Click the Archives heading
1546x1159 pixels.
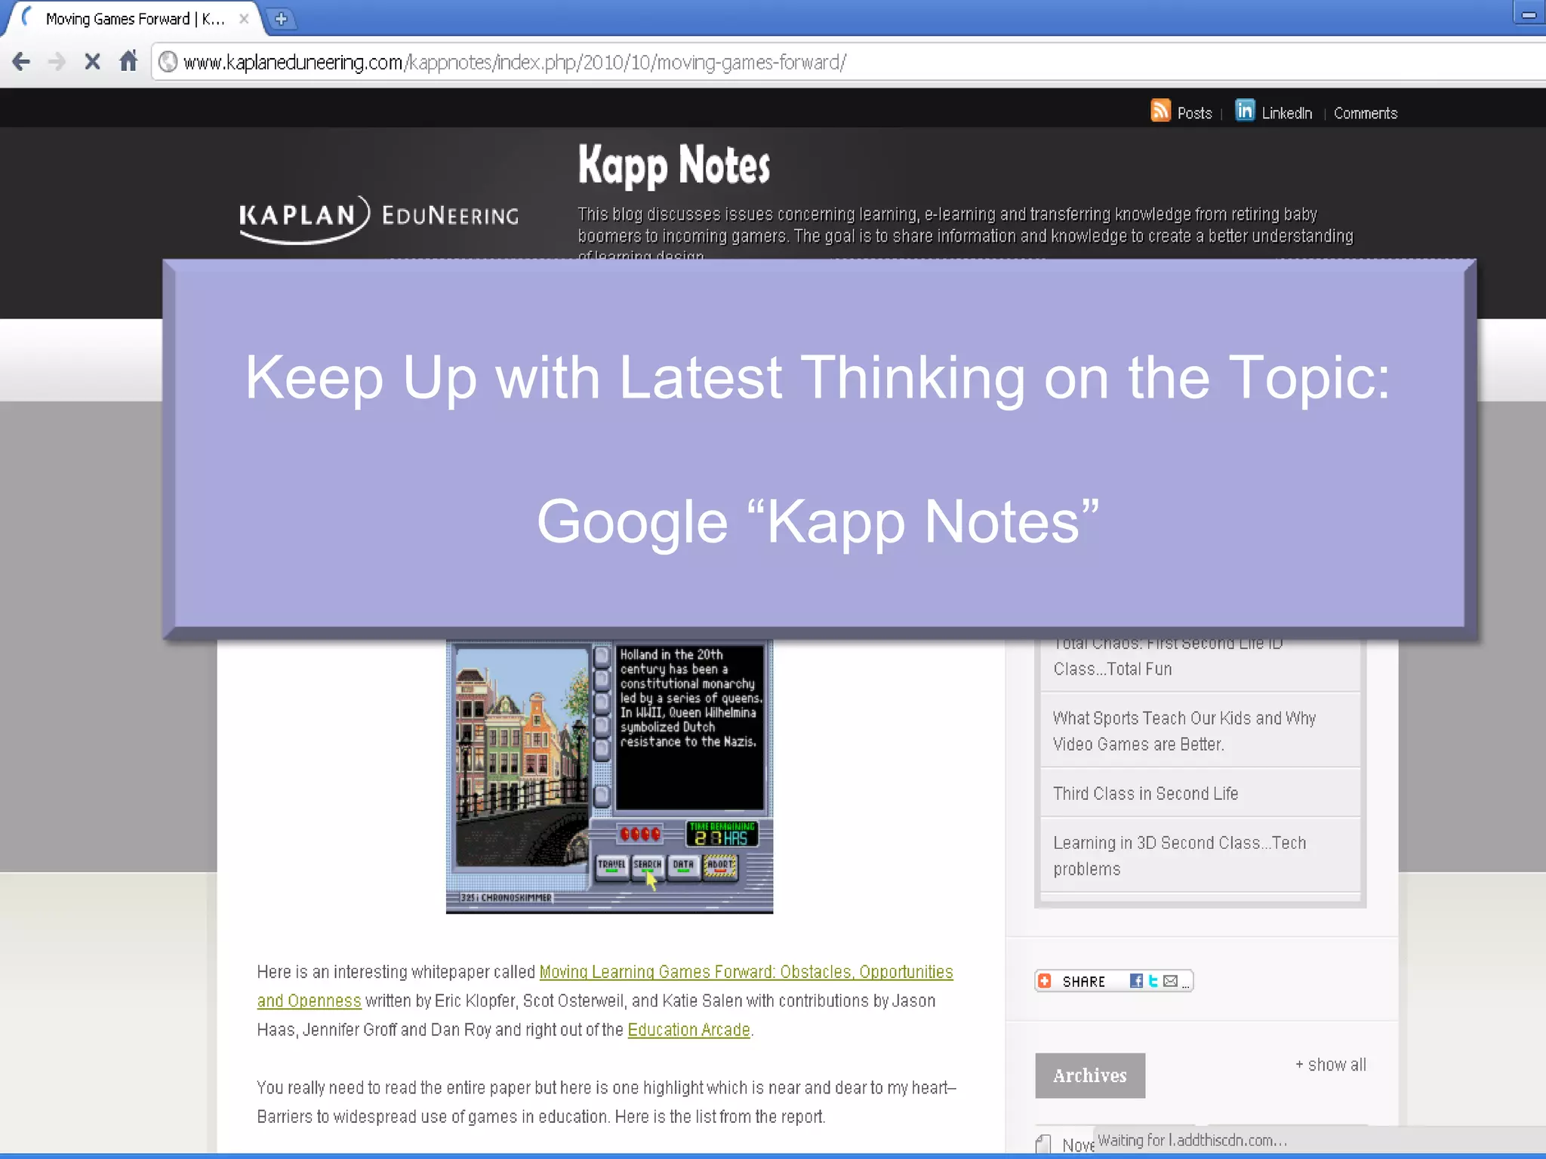pos(1089,1075)
